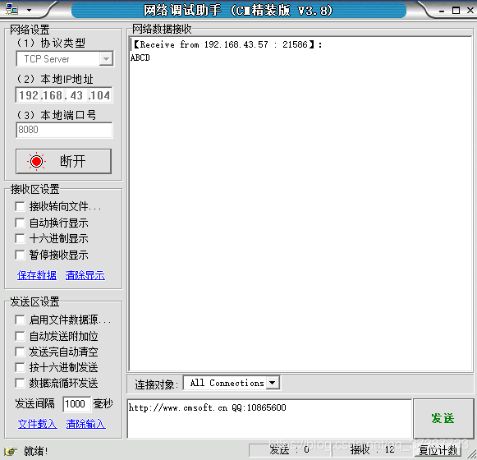Screen dimensions: 477x460
Task: Click the dropdown arrow beside the title bar app icon
Action: (x=29, y=10)
